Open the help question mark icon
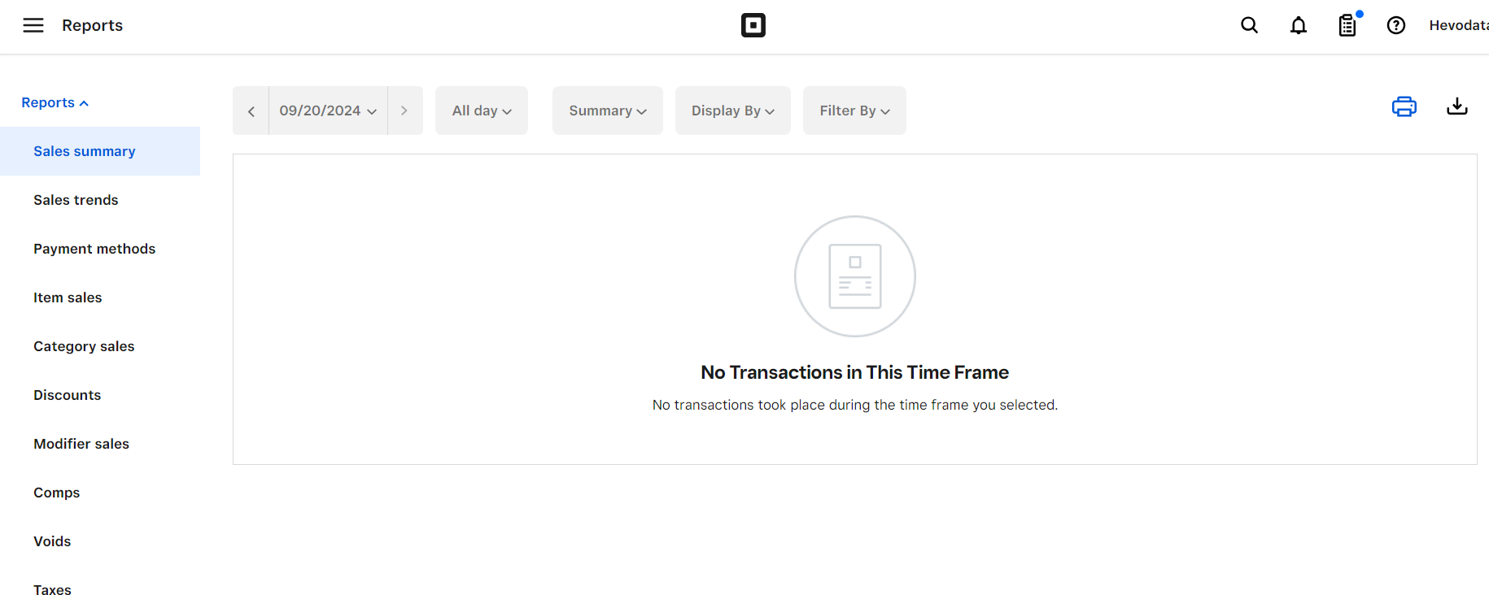Screen dimensions: 1489x595 point(1396,25)
